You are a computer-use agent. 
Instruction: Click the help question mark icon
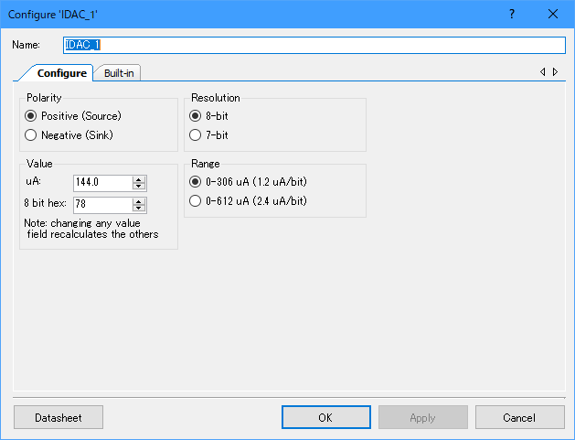[512, 14]
